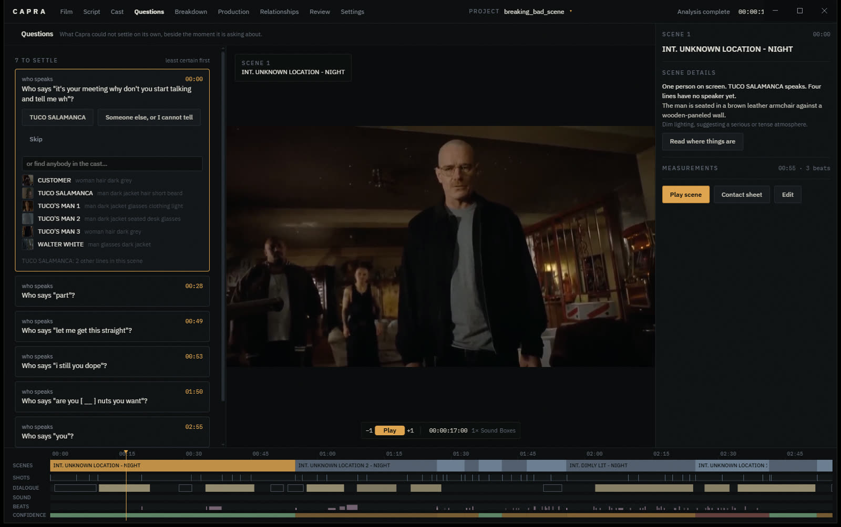The height and width of the screenshot is (527, 841).
Task: Choose 'Someone else, or I cannot tell'
Action: tap(149, 117)
